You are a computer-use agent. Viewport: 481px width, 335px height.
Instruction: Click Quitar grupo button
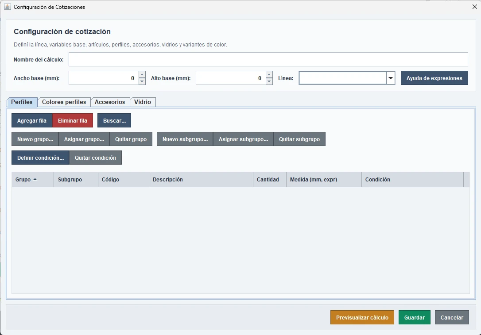pyautogui.click(x=131, y=139)
